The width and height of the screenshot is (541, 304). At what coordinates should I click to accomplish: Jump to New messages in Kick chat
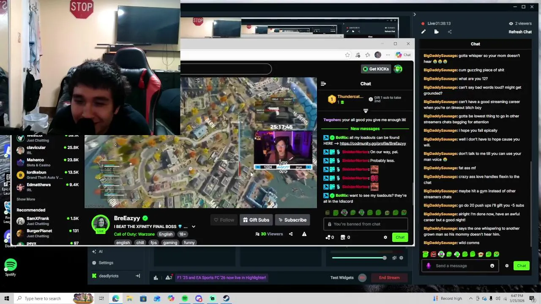pyautogui.click(x=365, y=129)
